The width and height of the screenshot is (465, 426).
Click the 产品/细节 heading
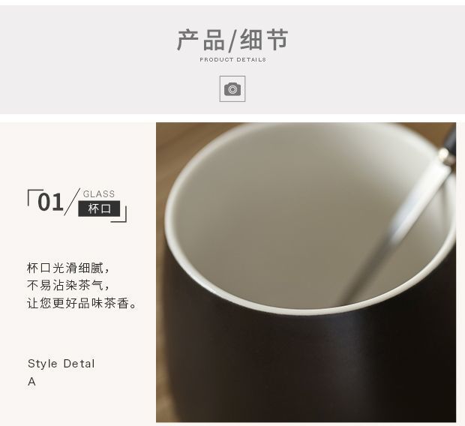coord(232,40)
